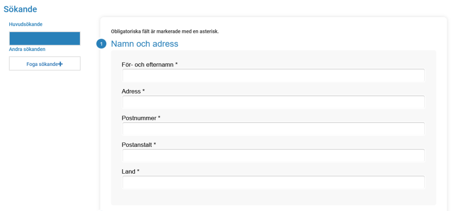Click the step 1 circle badge
Screen dimensions: 452x211
[x=102, y=44]
